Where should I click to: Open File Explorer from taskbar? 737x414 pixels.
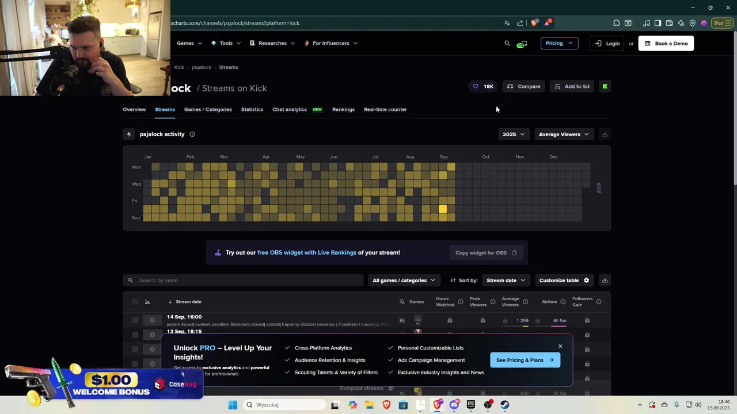(369, 405)
